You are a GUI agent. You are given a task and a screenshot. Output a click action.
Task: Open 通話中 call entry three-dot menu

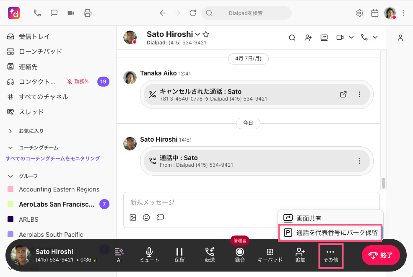(359, 161)
